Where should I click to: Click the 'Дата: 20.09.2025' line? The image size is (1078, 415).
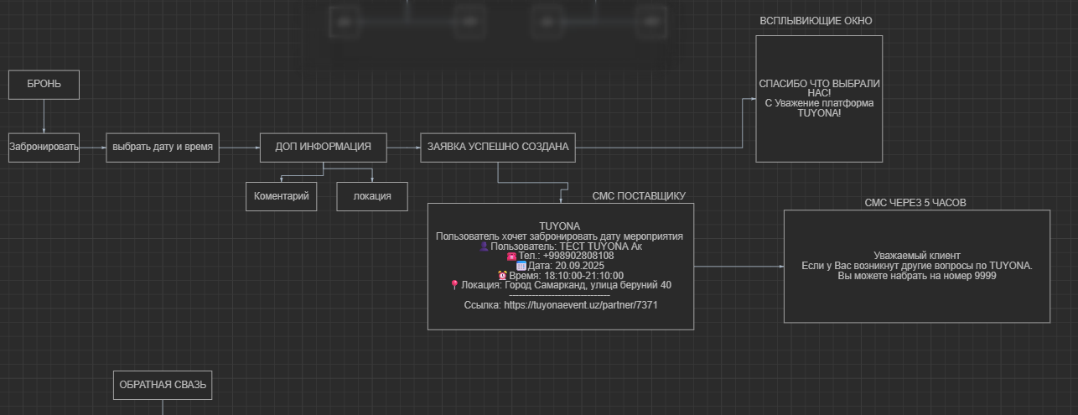click(x=560, y=266)
